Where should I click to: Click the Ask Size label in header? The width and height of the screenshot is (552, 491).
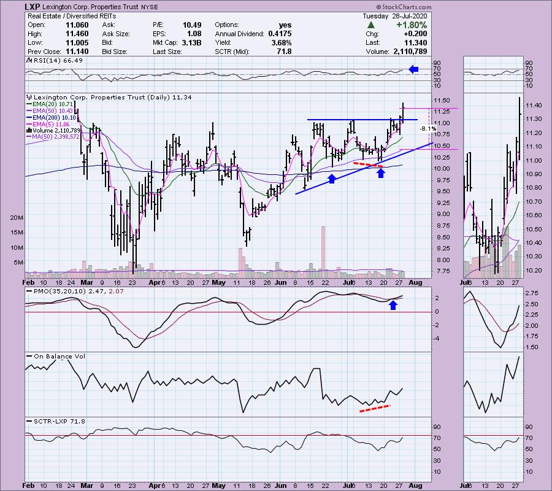(x=116, y=34)
